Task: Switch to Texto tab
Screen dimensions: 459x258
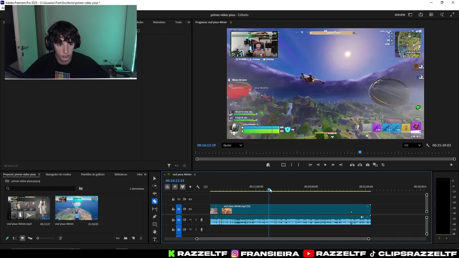Action: click(178, 22)
